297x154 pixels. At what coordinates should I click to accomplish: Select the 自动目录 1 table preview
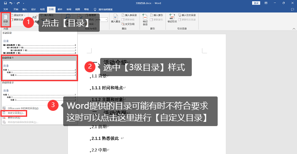click(x=39, y=68)
